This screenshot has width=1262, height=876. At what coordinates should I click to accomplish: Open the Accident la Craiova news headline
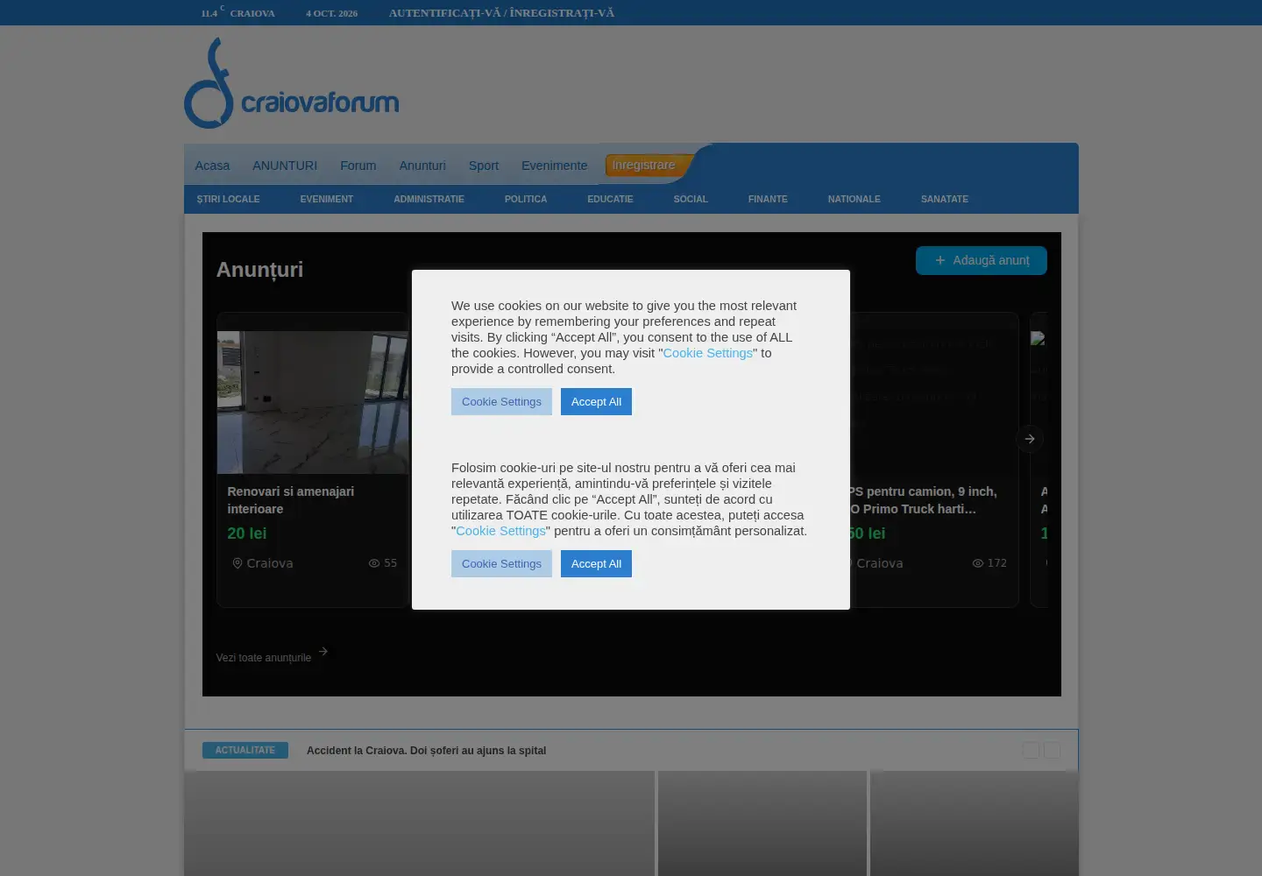point(426,751)
